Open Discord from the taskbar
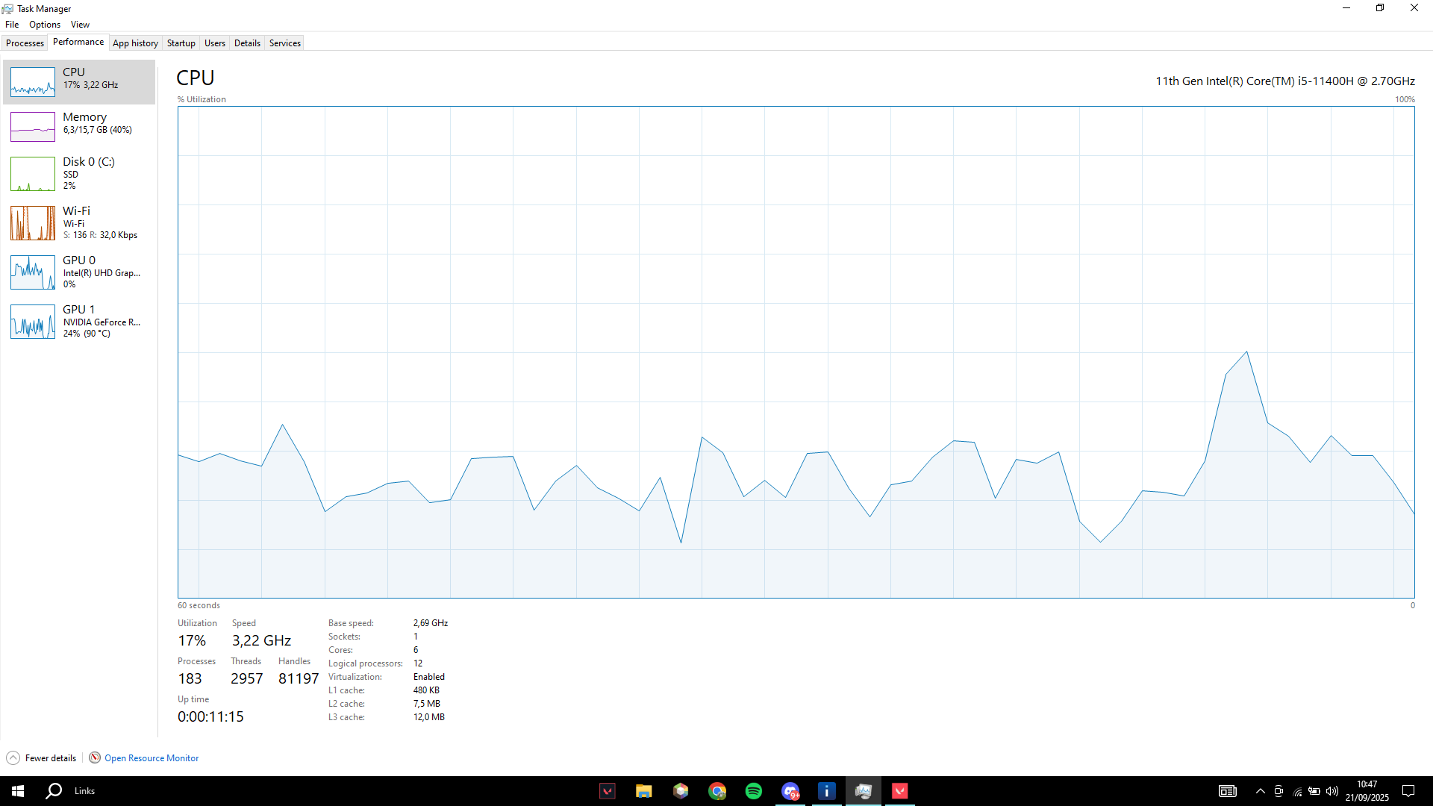Screen dimensions: 1433x806 (x=790, y=791)
